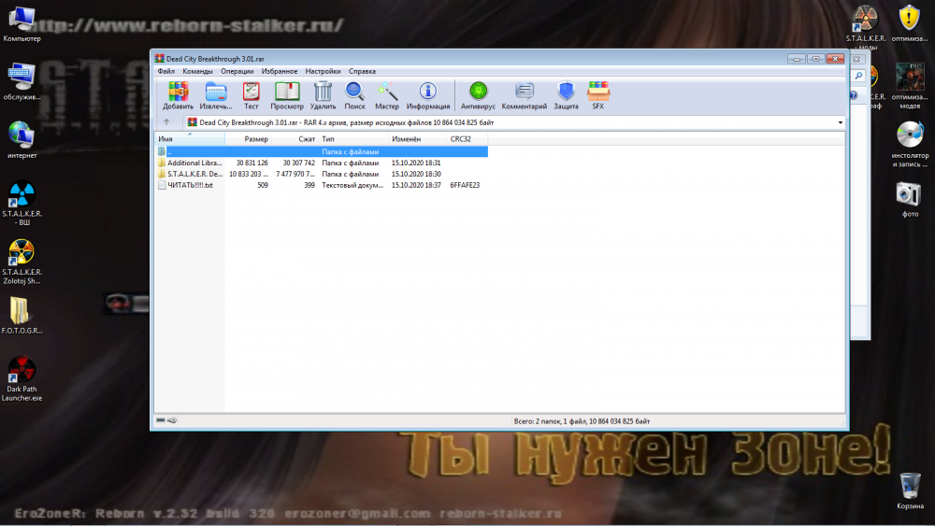Select the ЧИТАТЬ!!!!!.txt file
This screenshot has height=526, width=935.
point(190,185)
